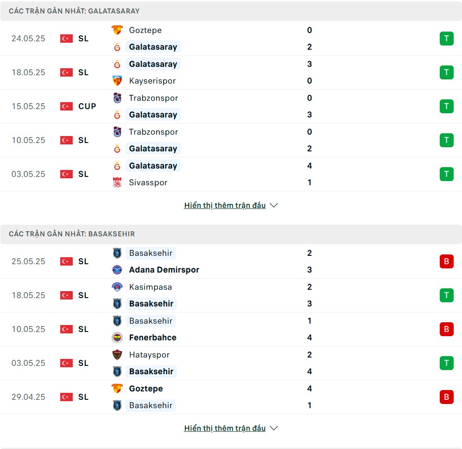Select the Basaksehir recent matches header
Viewport: 462px width, 449px height.
(x=231, y=234)
